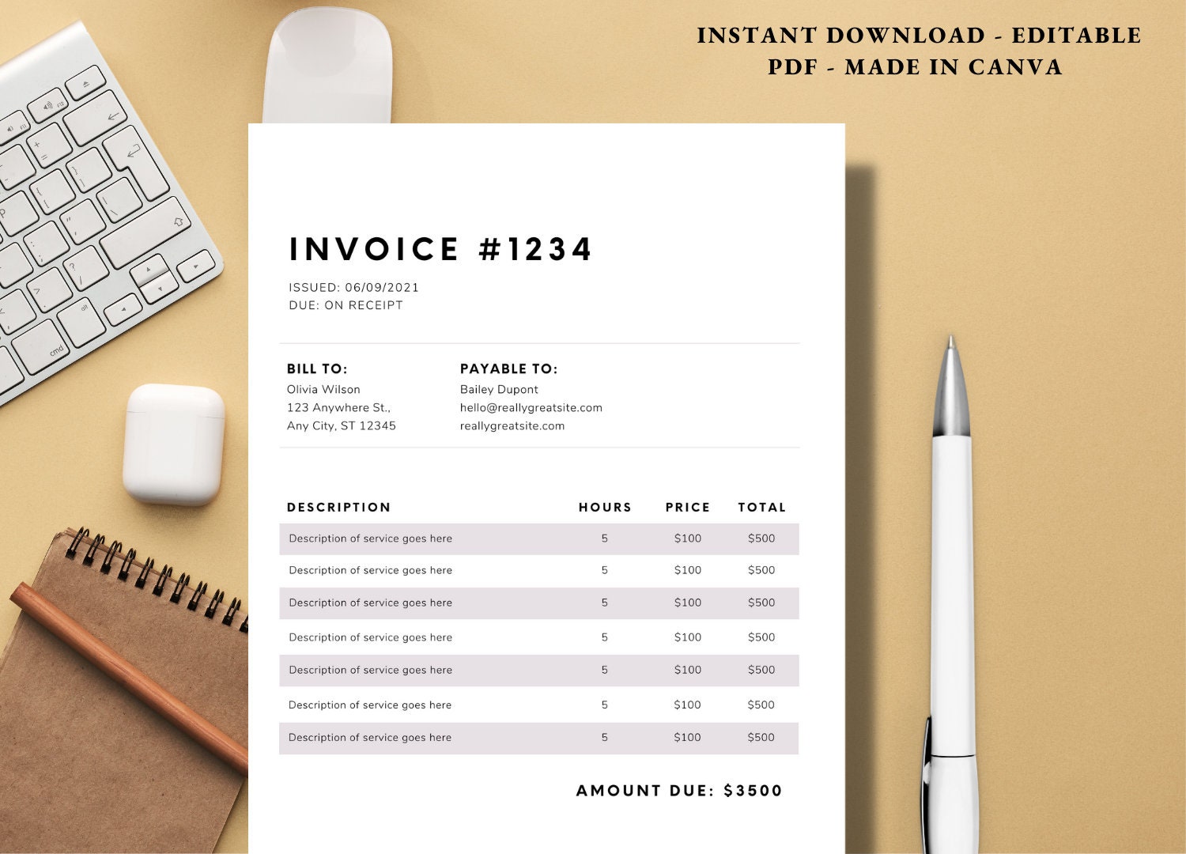
Task: Select the first shaded service row
Action: [538, 538]
